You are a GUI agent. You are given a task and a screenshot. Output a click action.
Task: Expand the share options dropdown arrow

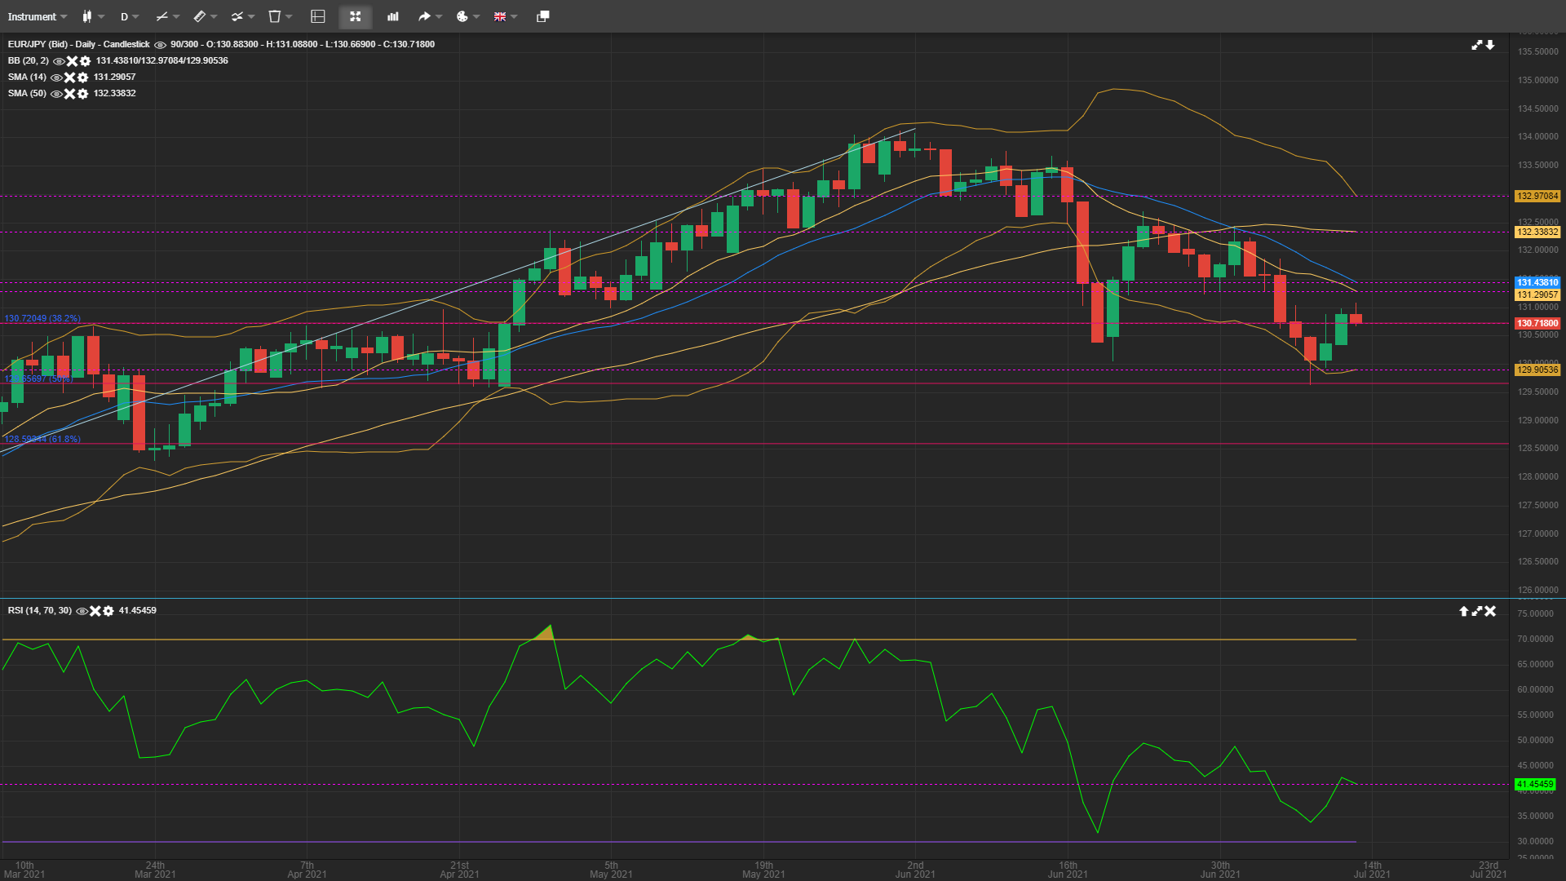pos(439,16)
